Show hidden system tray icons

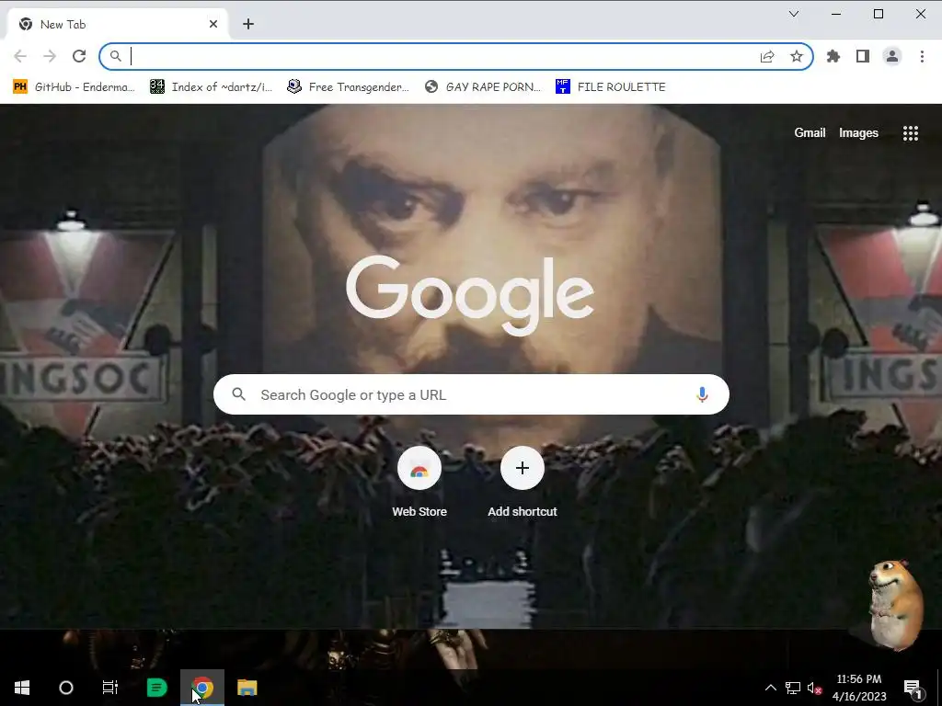tap(770, 688)
